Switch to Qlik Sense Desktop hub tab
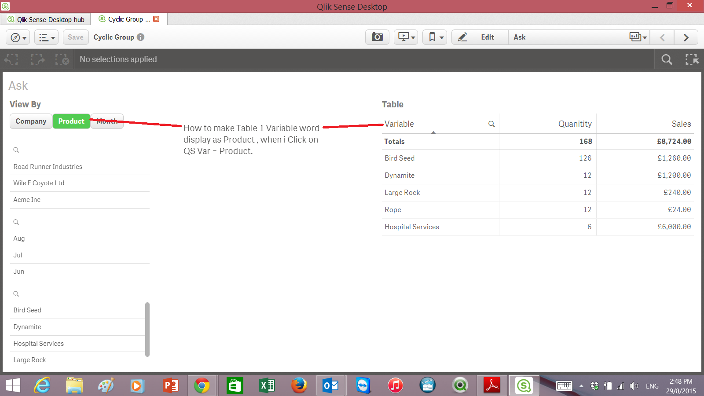 pyautogui.click(x=46, y=19)
